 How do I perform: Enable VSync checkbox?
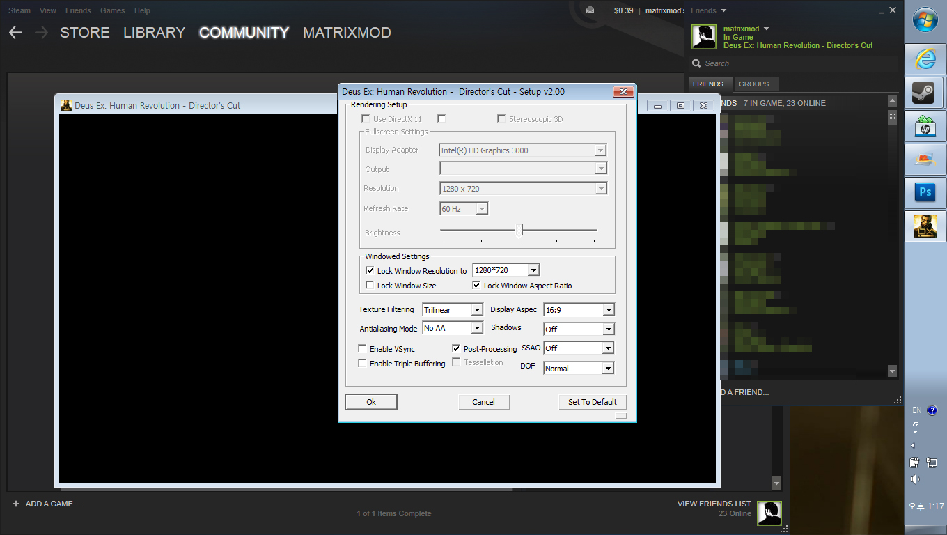pos(362,348)
